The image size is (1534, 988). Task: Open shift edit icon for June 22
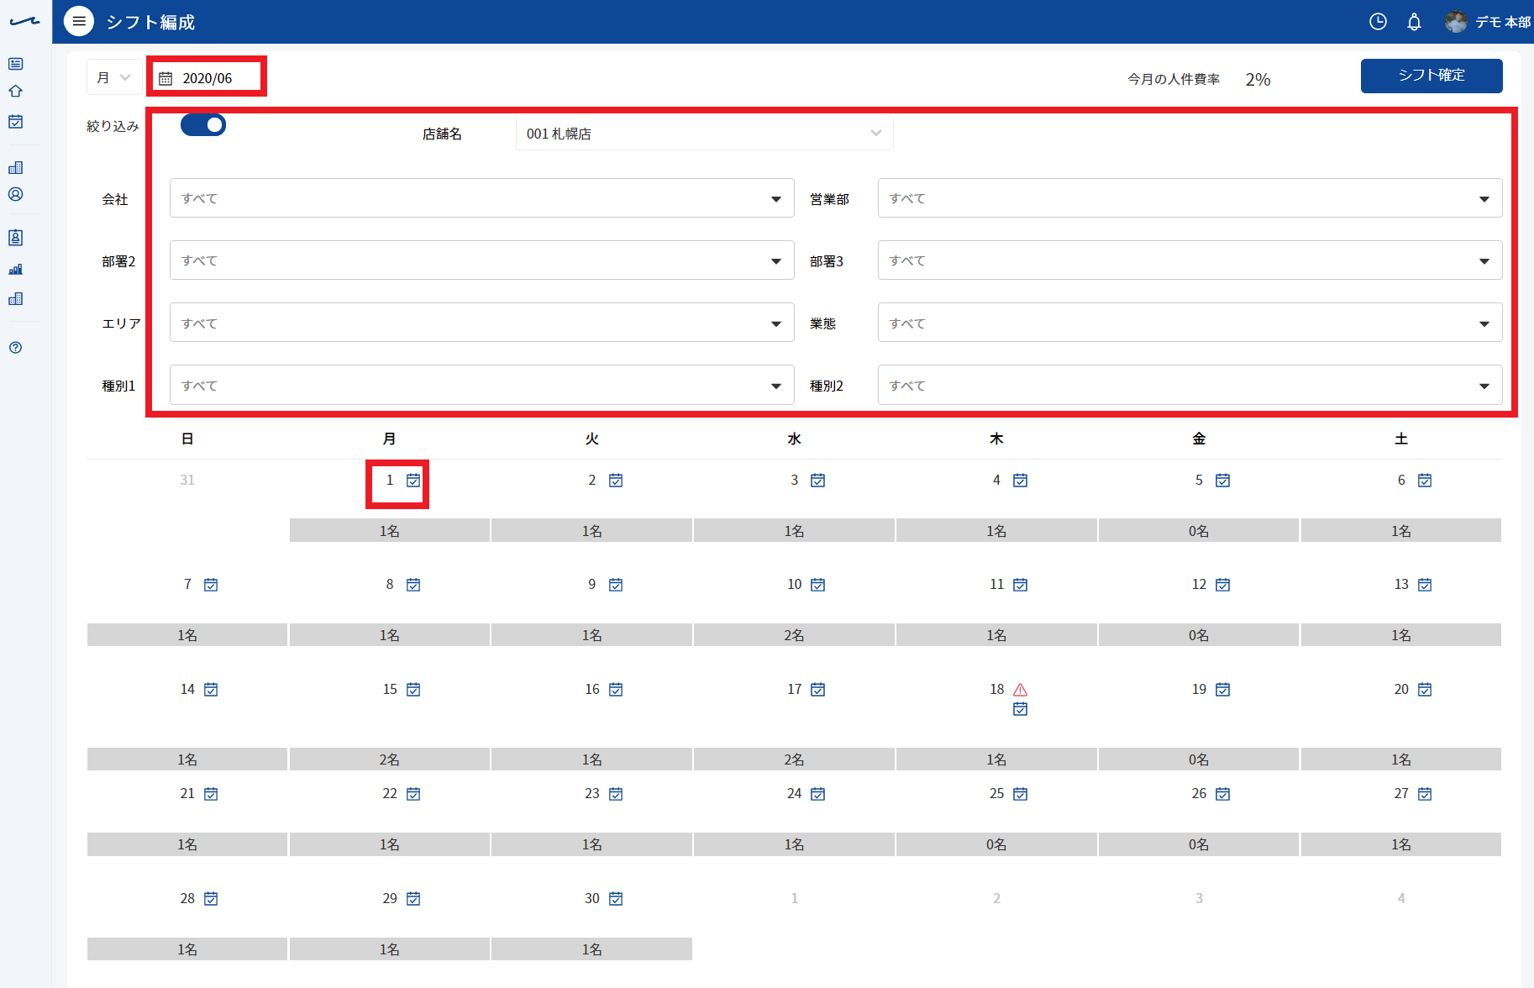point(413,794)
